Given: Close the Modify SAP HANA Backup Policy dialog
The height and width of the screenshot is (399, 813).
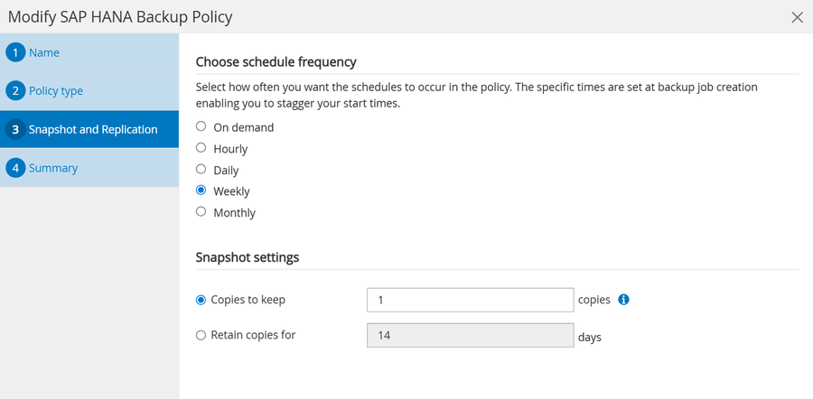Looking at the screenshot, I should [797, 17].
